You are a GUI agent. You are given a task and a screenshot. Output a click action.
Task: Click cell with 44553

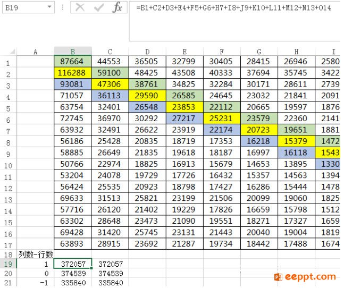110,61
